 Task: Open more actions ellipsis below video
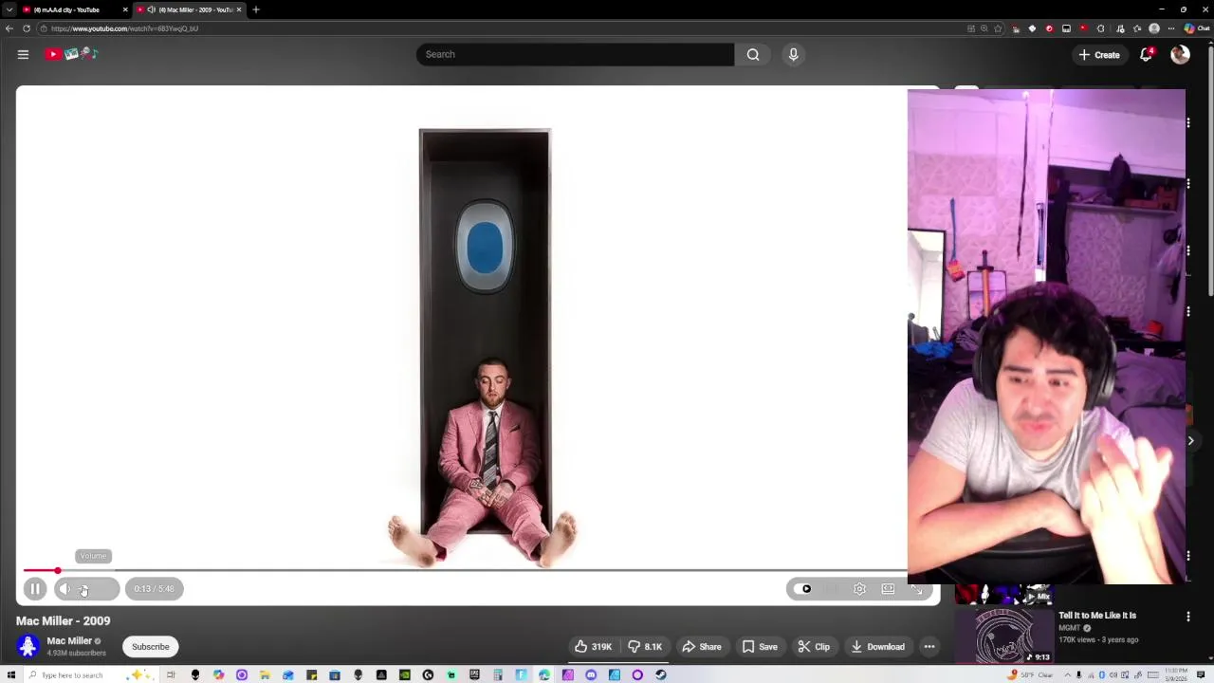(929, 647)
